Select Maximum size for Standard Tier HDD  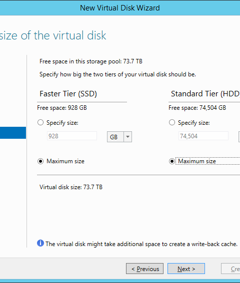click(172, 161)
